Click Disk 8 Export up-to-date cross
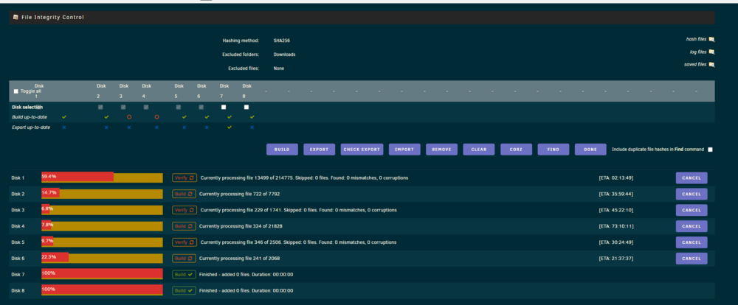 pos(252,127)
